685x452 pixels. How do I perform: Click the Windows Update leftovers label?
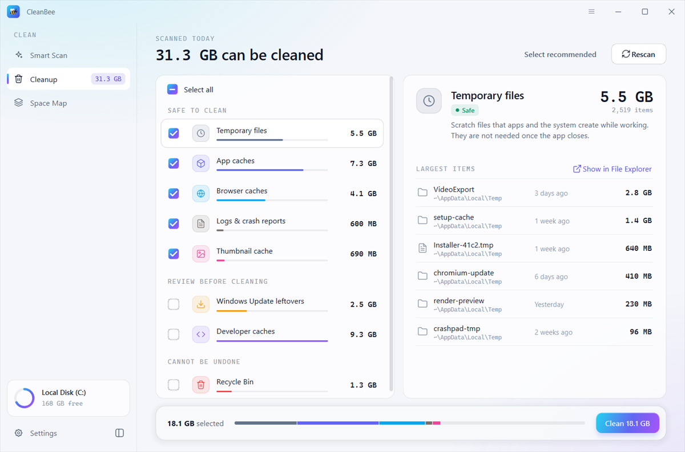click(x=260, y=301)
